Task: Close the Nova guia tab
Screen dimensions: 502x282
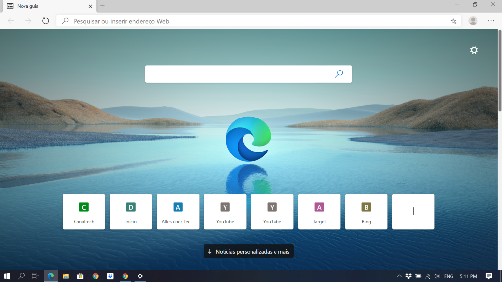Action: tap(90, 6)
